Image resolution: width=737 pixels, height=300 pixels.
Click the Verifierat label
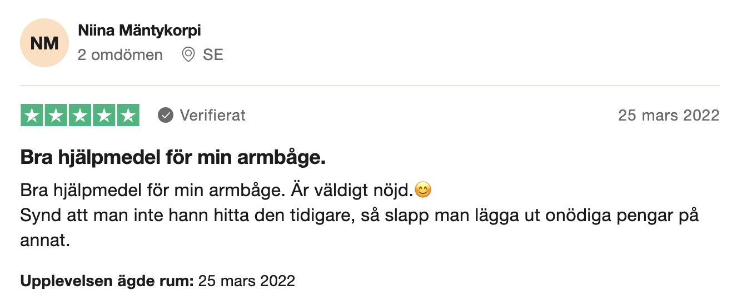213,116
